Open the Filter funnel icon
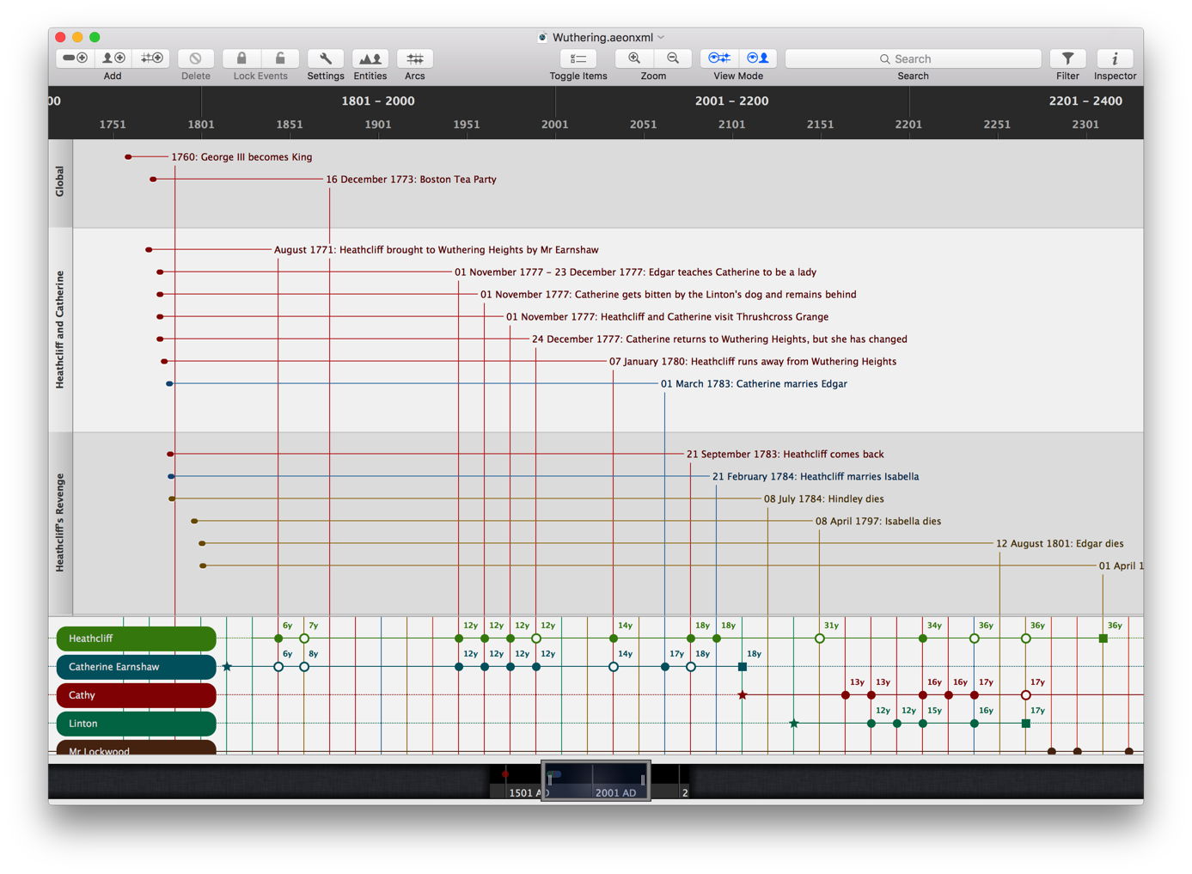1192x874 pixels. 1067,58
